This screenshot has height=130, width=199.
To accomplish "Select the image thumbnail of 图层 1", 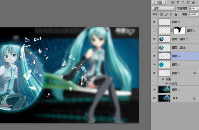I will coord(164,90).
